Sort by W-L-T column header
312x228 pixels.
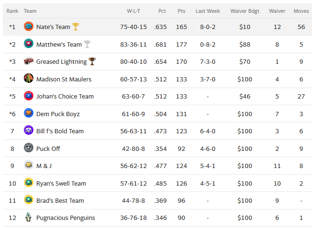[x=134, y=11]
